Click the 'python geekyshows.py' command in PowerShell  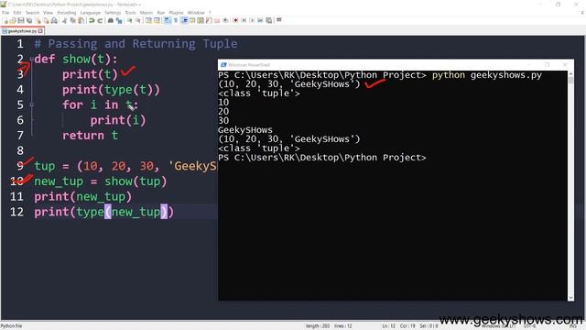(487, 75)
